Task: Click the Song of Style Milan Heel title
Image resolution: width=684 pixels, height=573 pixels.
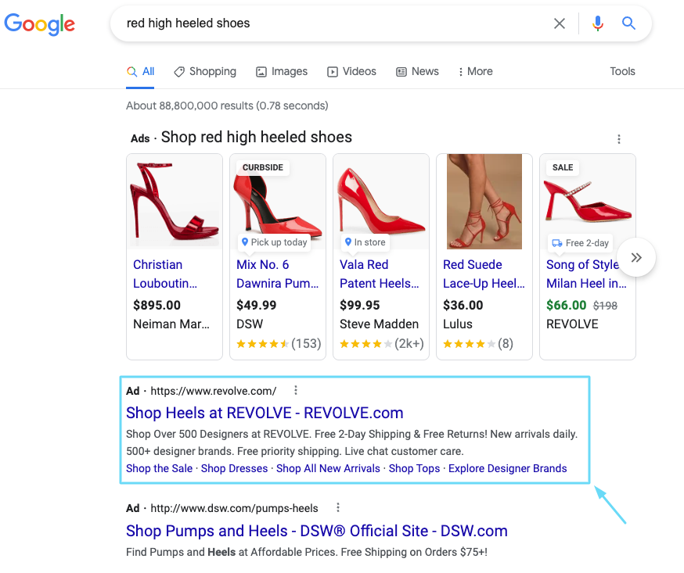Action: click(587, 274)
